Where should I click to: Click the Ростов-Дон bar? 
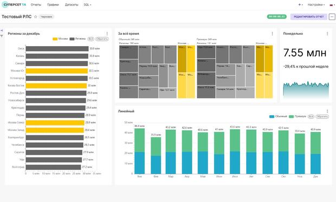pyautogui.click(x=56, y=93)
